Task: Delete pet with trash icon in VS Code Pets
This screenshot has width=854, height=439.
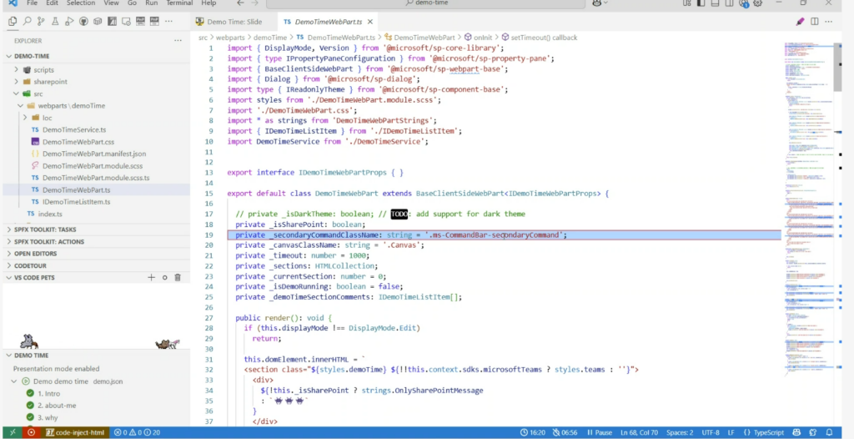Action: (178, 277)
